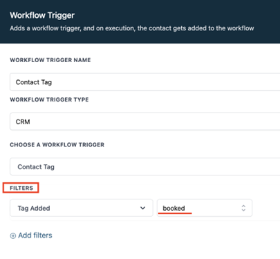This screenshot has height=259, width=280.
Task: Click the Workflow Trigger panel heading
Action: 42,15
